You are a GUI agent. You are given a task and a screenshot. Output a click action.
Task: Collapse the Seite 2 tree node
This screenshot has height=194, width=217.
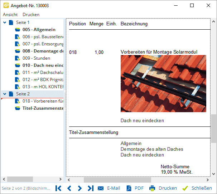click(x=4, y=94)
